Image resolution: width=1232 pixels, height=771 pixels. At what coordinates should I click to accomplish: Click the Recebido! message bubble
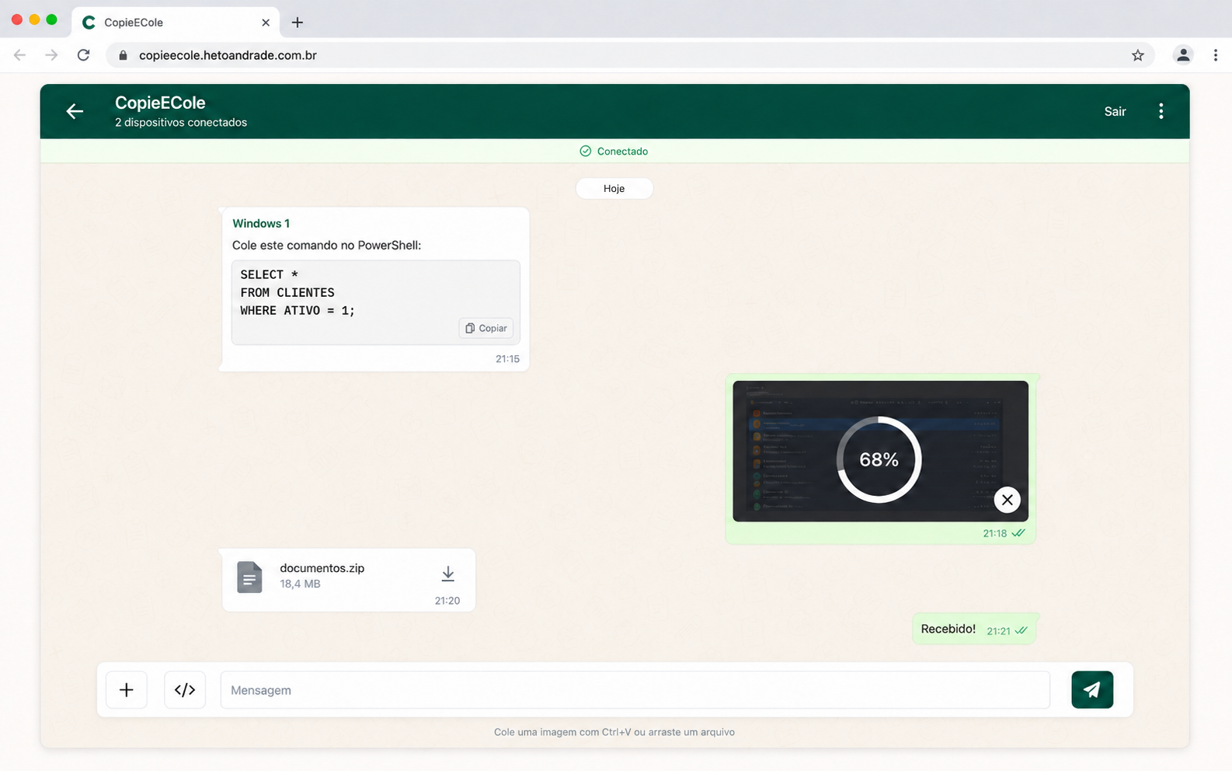(974, 629)
